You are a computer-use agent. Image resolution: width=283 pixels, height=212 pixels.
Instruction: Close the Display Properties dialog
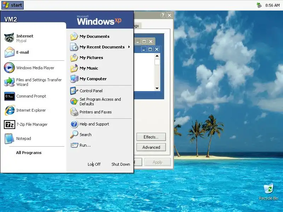[169, 15]
